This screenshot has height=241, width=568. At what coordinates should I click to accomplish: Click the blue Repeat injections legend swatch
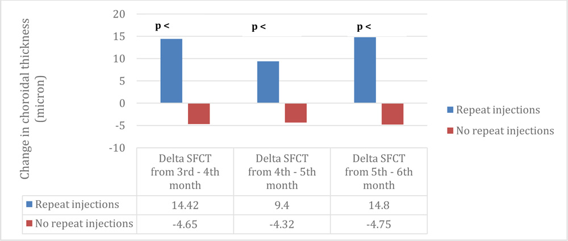(450, 109)
